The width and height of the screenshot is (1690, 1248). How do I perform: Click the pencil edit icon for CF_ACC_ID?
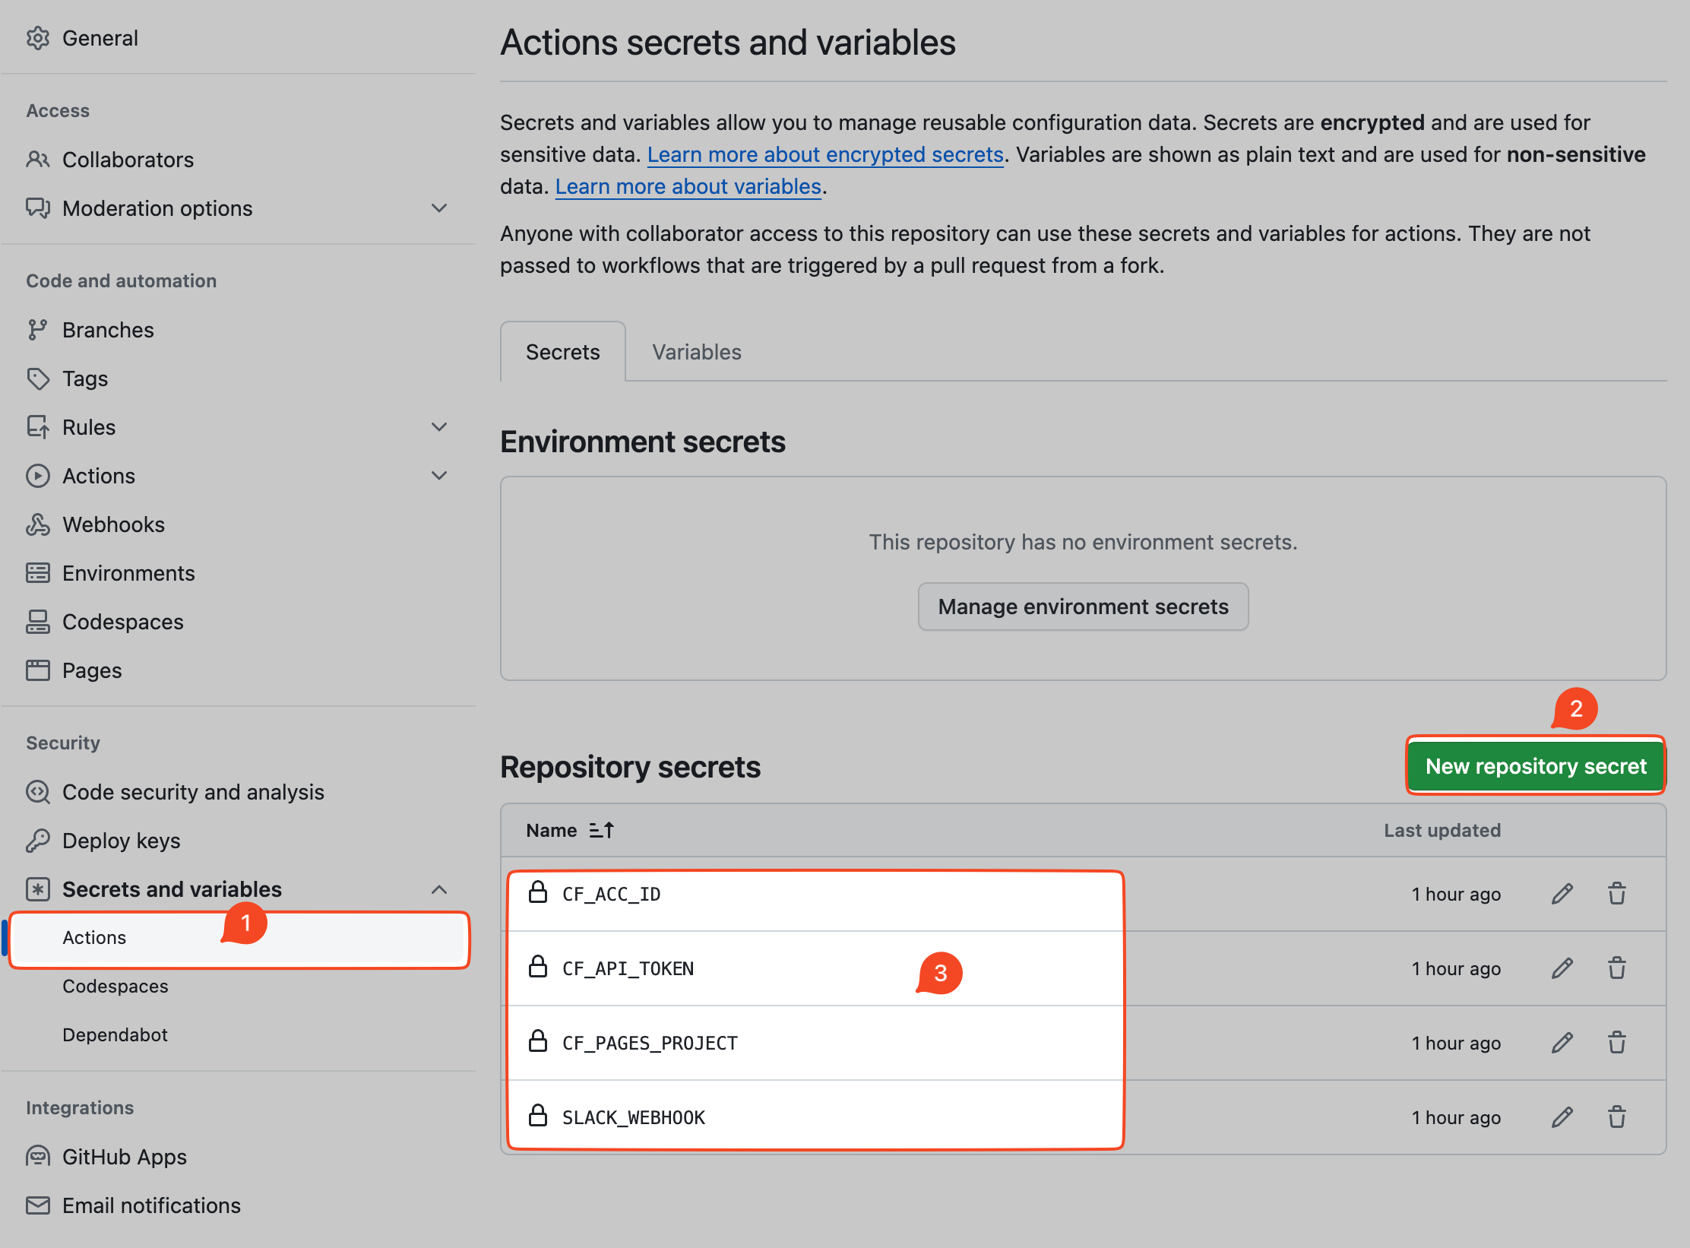[x=1562, y=894]
